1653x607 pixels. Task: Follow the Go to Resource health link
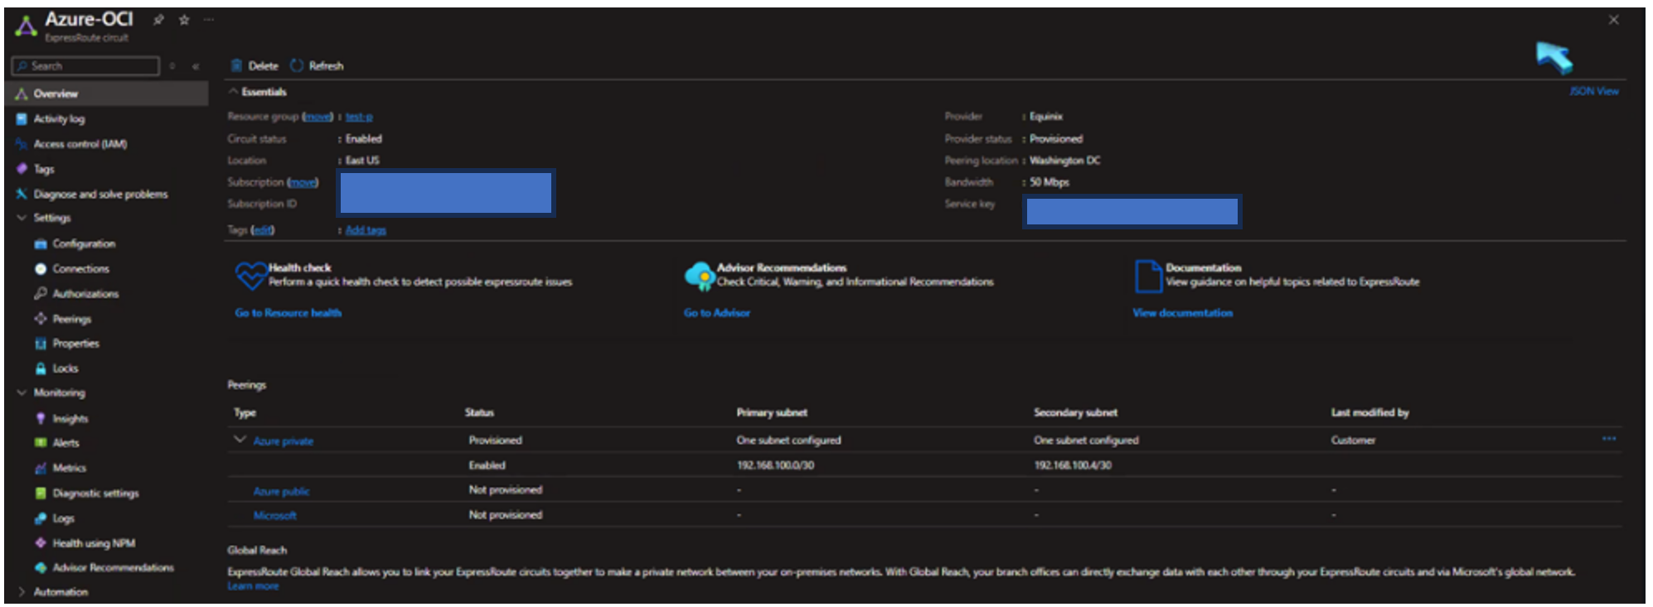click(x=288, y=313)
